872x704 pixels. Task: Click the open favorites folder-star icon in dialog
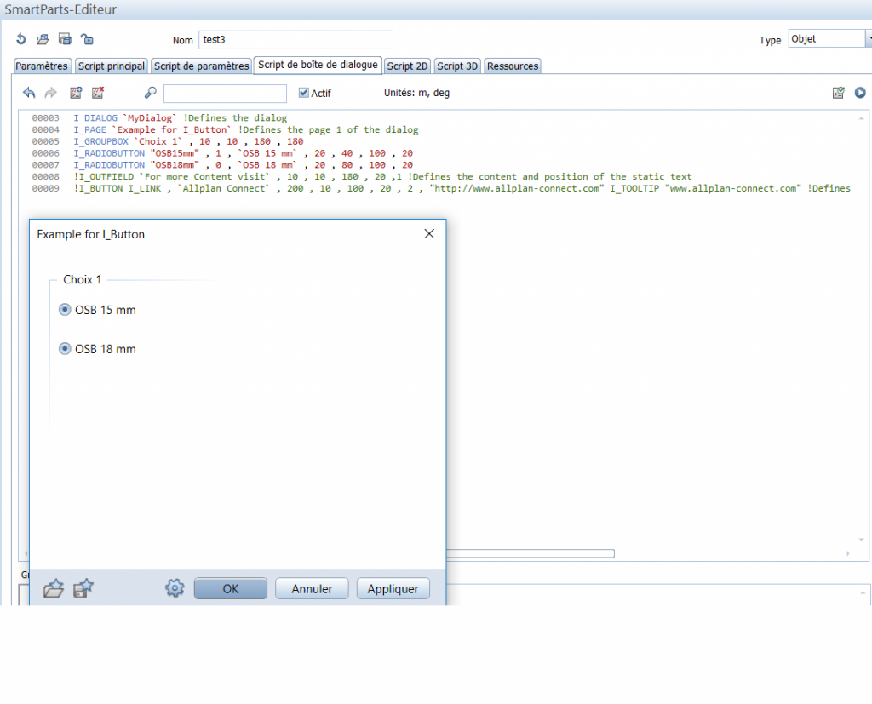pyautogui.click(x=54, y=588)
